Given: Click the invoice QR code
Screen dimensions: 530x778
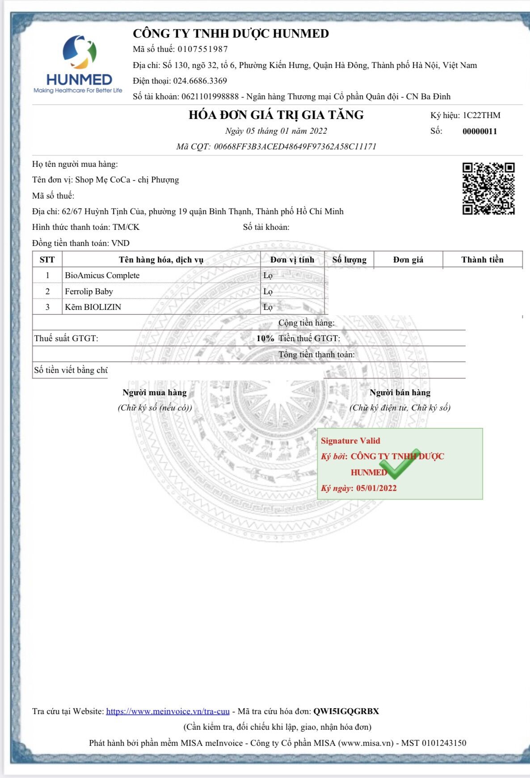Looking at the screenshot, I should coord(488,189).
